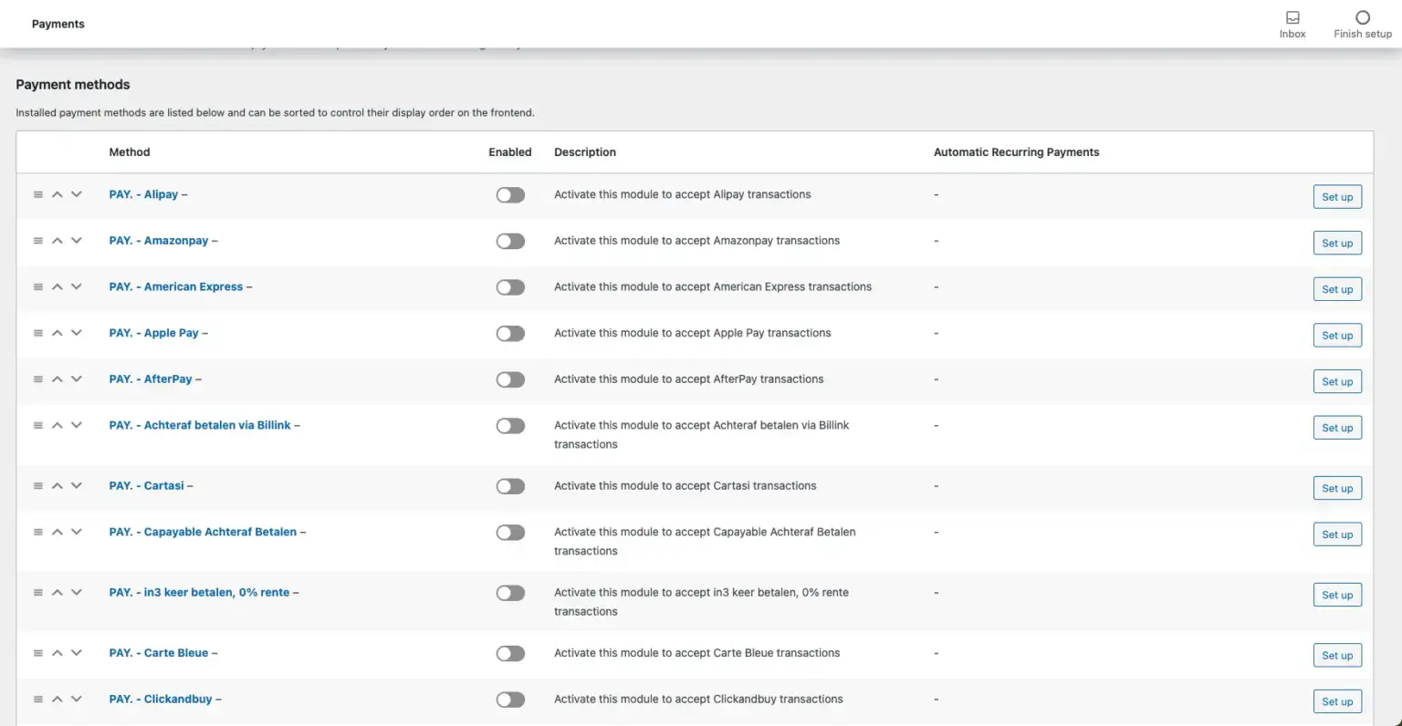Click Set up for in3 keer betalen

click(1337, 595)
